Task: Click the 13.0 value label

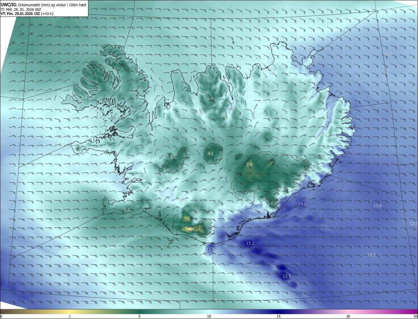Action: [378, 206]
